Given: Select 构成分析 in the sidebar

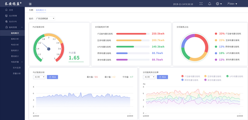Looking at the screenshot, I should click(15, 45).
